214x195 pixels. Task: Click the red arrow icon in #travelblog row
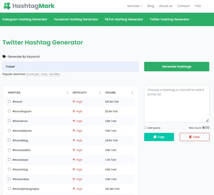(x=74, y=140)
